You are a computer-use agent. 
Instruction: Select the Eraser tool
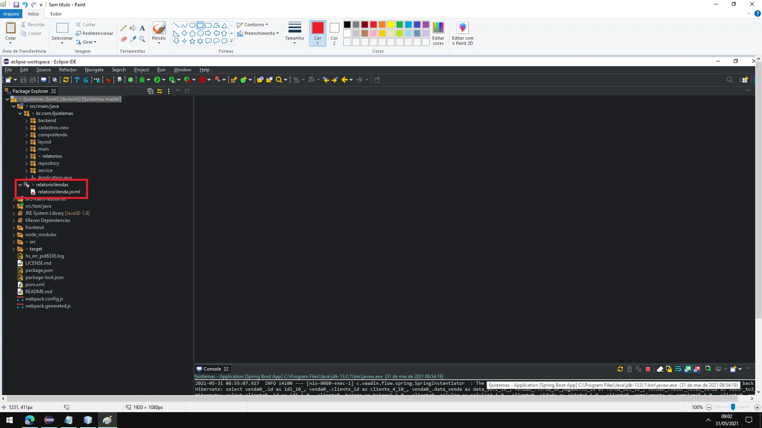click(123, 39)
